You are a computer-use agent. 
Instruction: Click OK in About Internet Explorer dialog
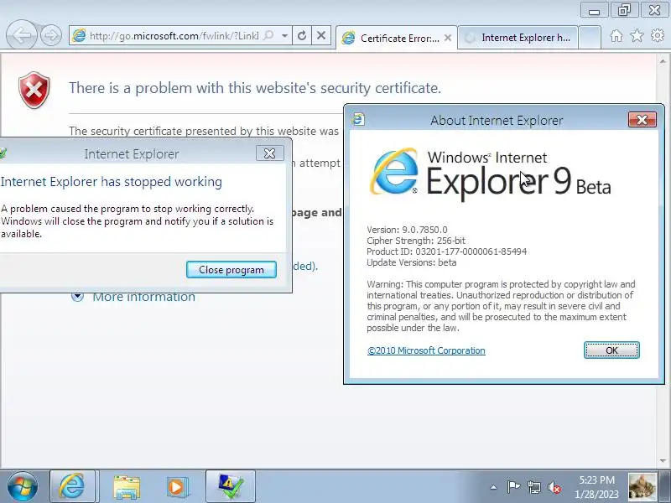click(611, 350)
